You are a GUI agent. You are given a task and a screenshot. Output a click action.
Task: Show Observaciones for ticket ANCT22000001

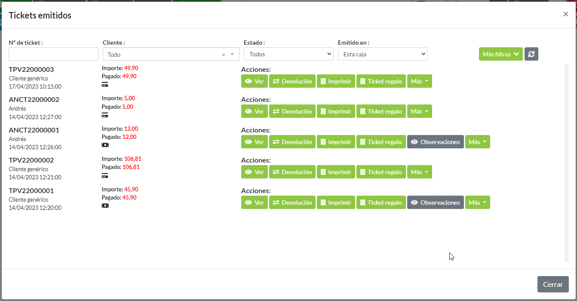(x=435, y=142)
